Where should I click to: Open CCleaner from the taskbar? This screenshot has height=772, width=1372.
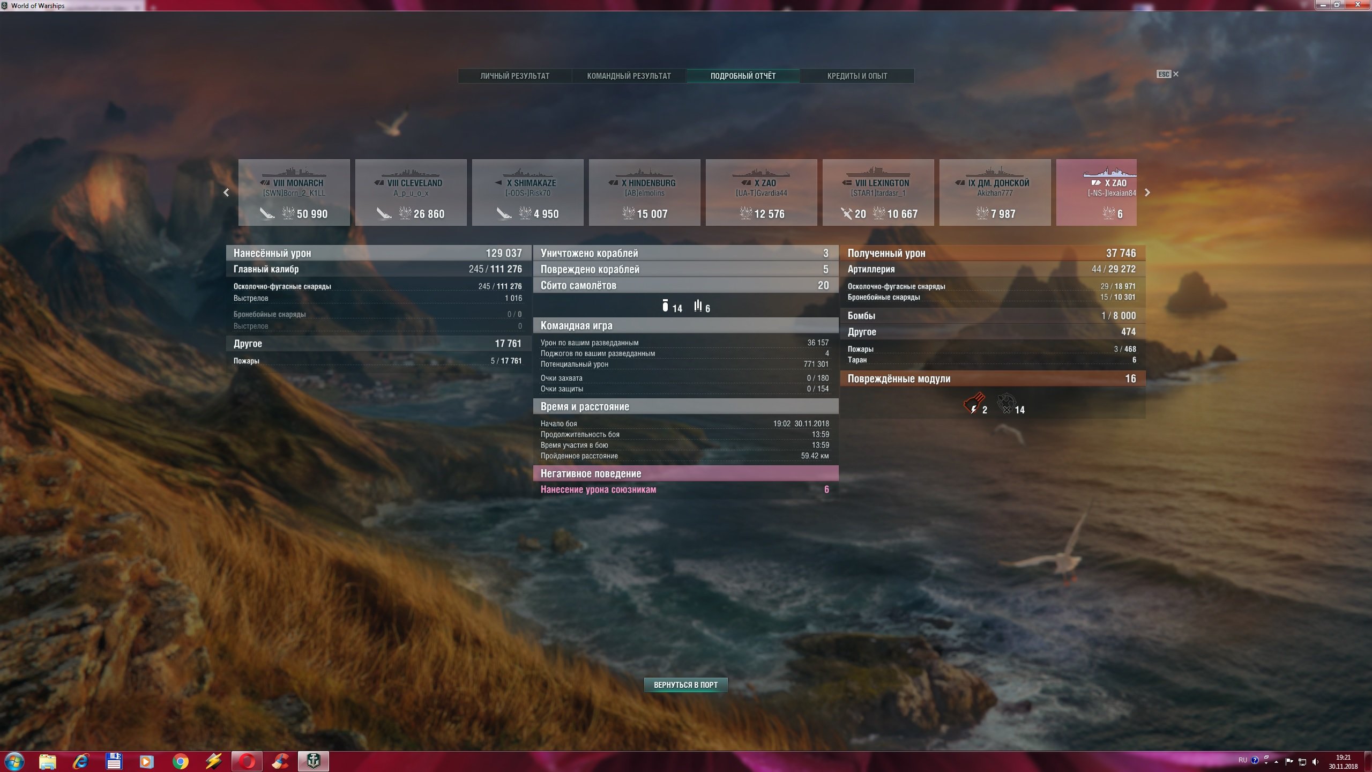point(280,761)
